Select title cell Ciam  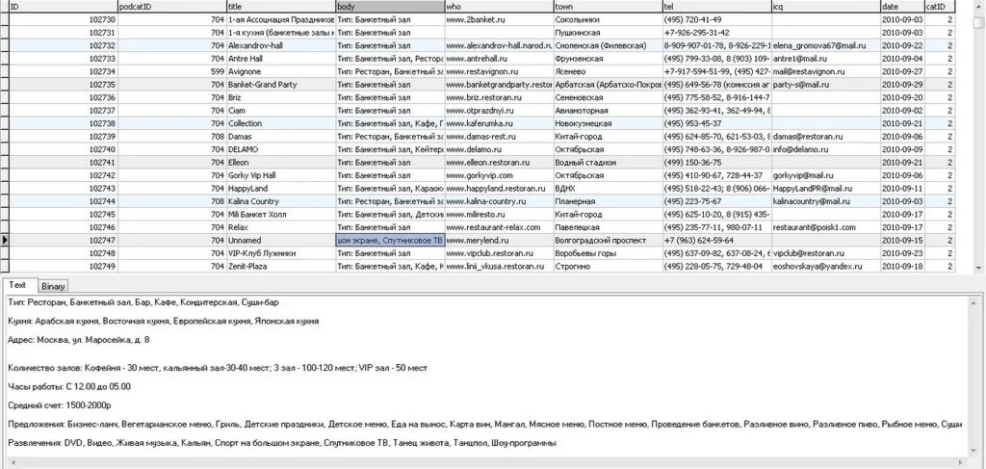click(x=280, y=111)
